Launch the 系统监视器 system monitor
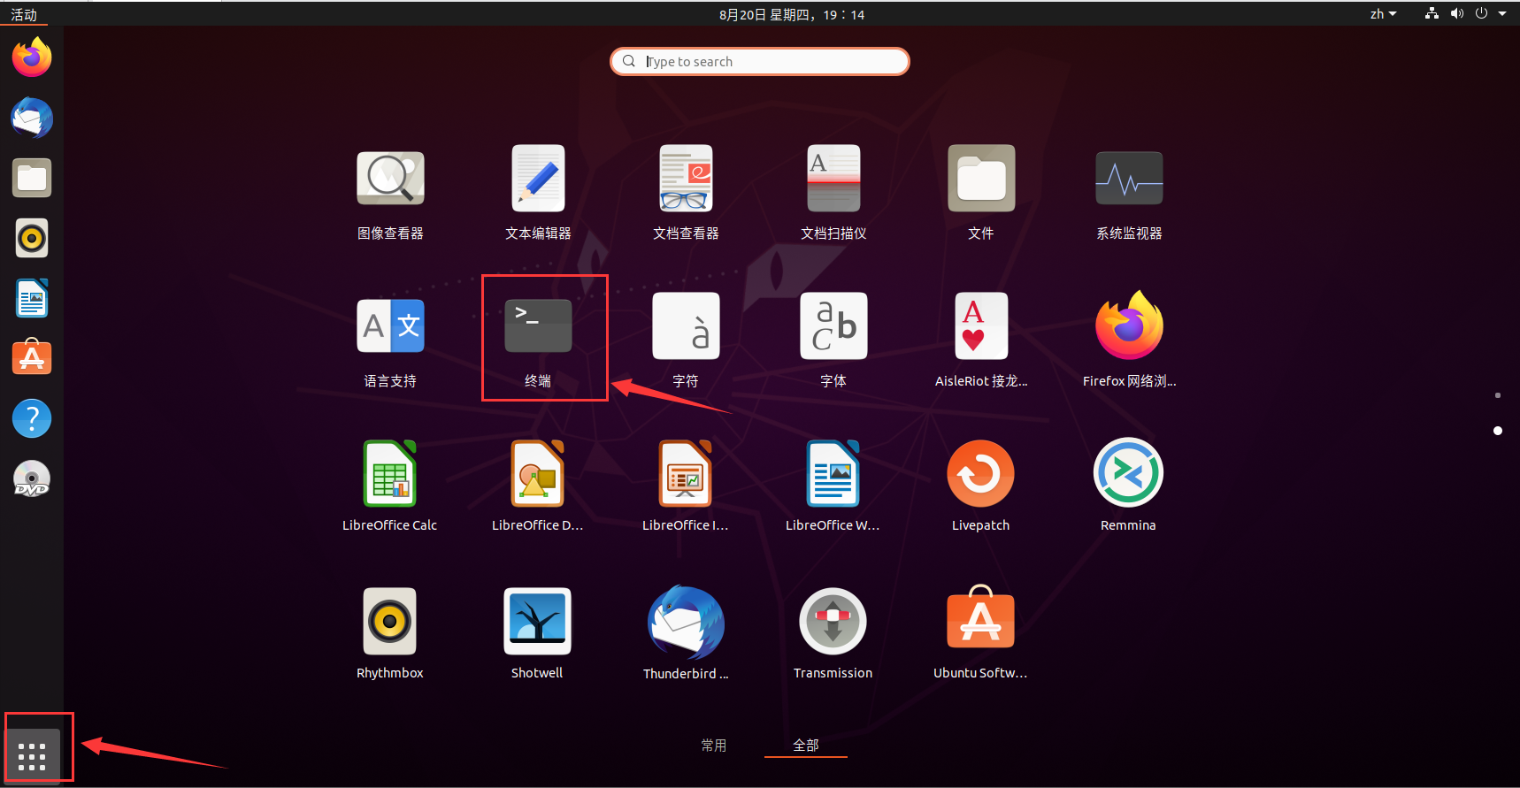Viewport: 1520px width, 788px height. pos(1129,178)
